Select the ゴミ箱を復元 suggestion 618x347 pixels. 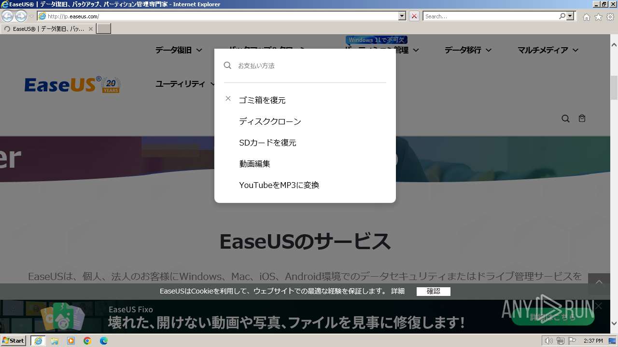(262, 100)
